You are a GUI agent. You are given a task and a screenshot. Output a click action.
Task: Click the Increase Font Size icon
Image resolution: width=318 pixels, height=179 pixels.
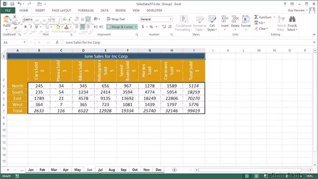tap(65, 19)
